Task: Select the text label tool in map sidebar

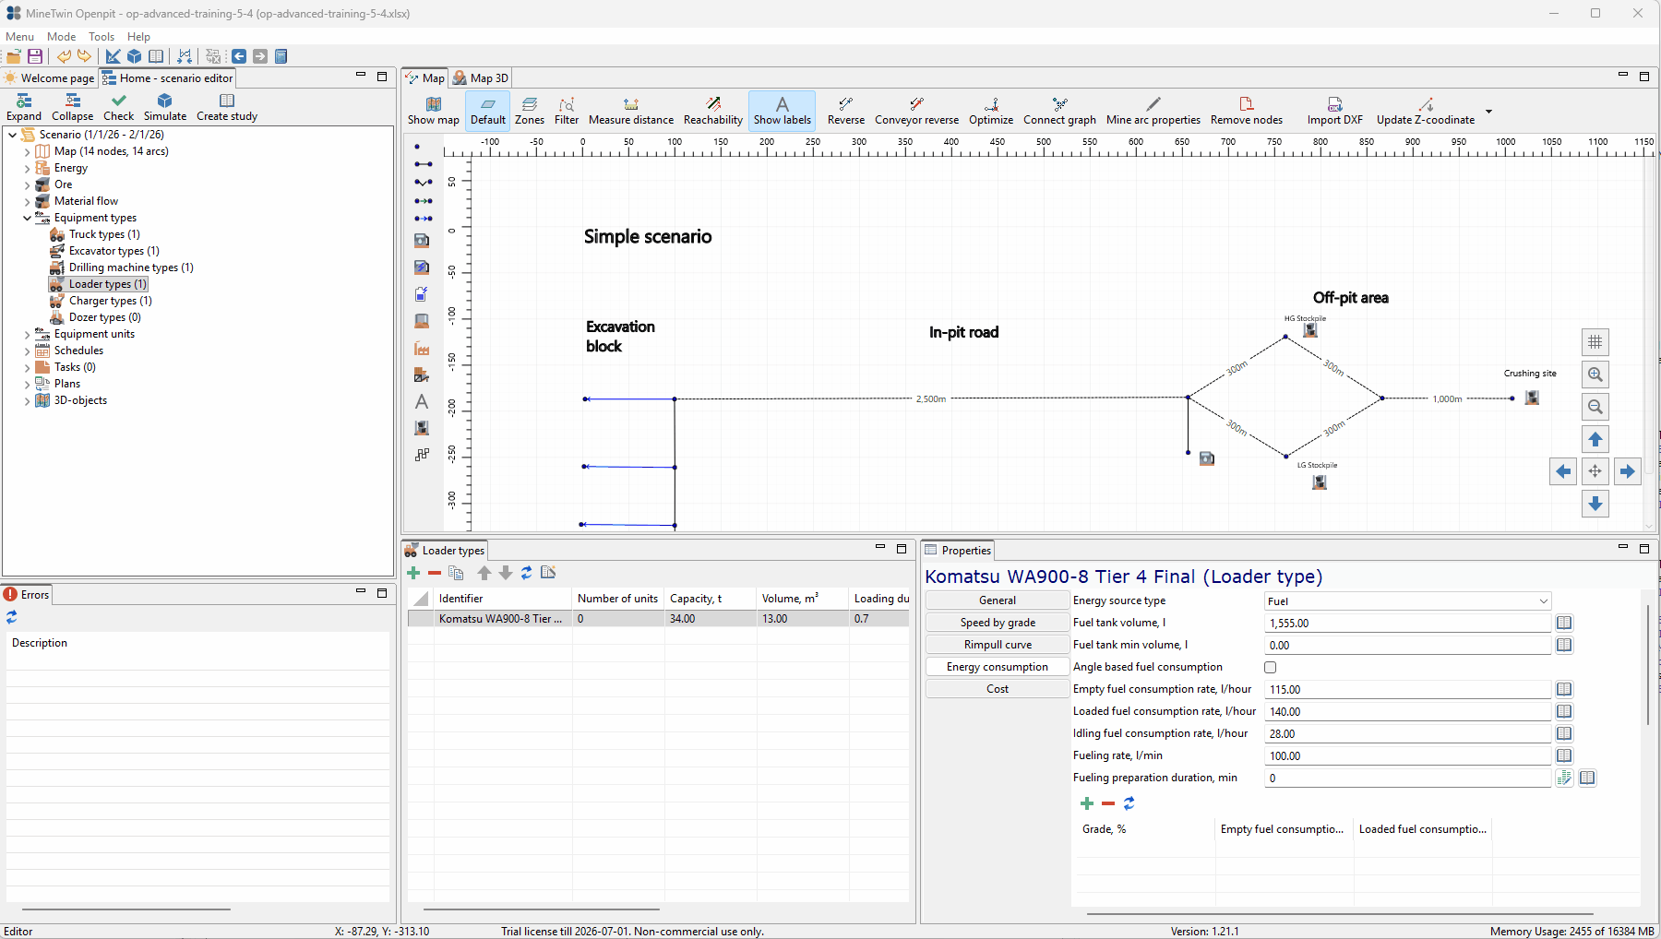Action: pos(422,401)
